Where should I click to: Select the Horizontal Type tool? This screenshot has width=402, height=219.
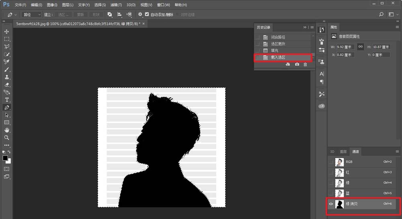point(6,100)
